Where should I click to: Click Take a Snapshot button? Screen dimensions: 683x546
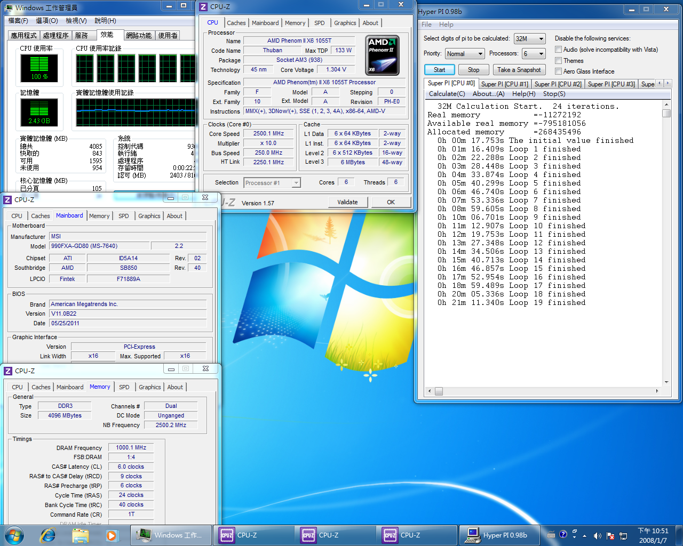click(x=519, y=70)
